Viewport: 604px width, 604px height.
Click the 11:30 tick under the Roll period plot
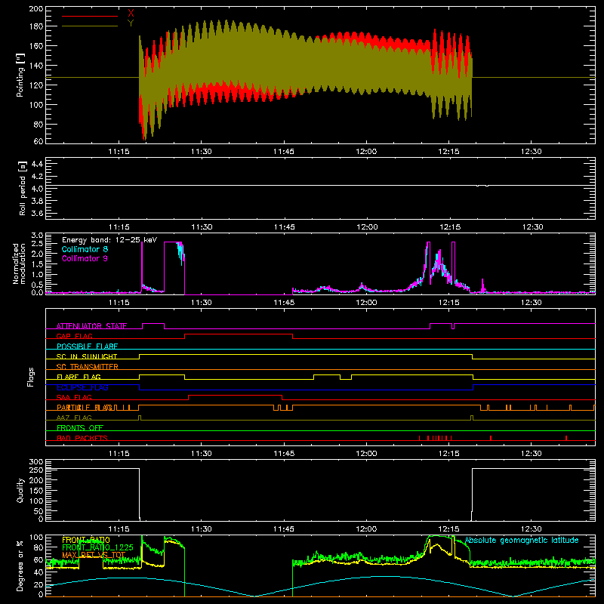tap(202, 227)
